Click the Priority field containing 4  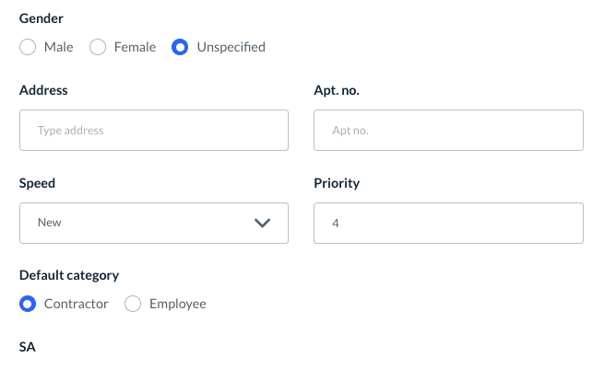[x=448, y=223]
